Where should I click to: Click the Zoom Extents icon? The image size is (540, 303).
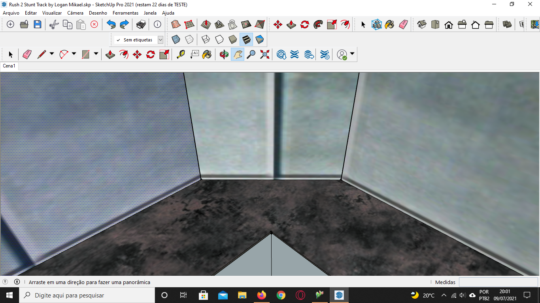pyautogui.click(x=265, y=54)
